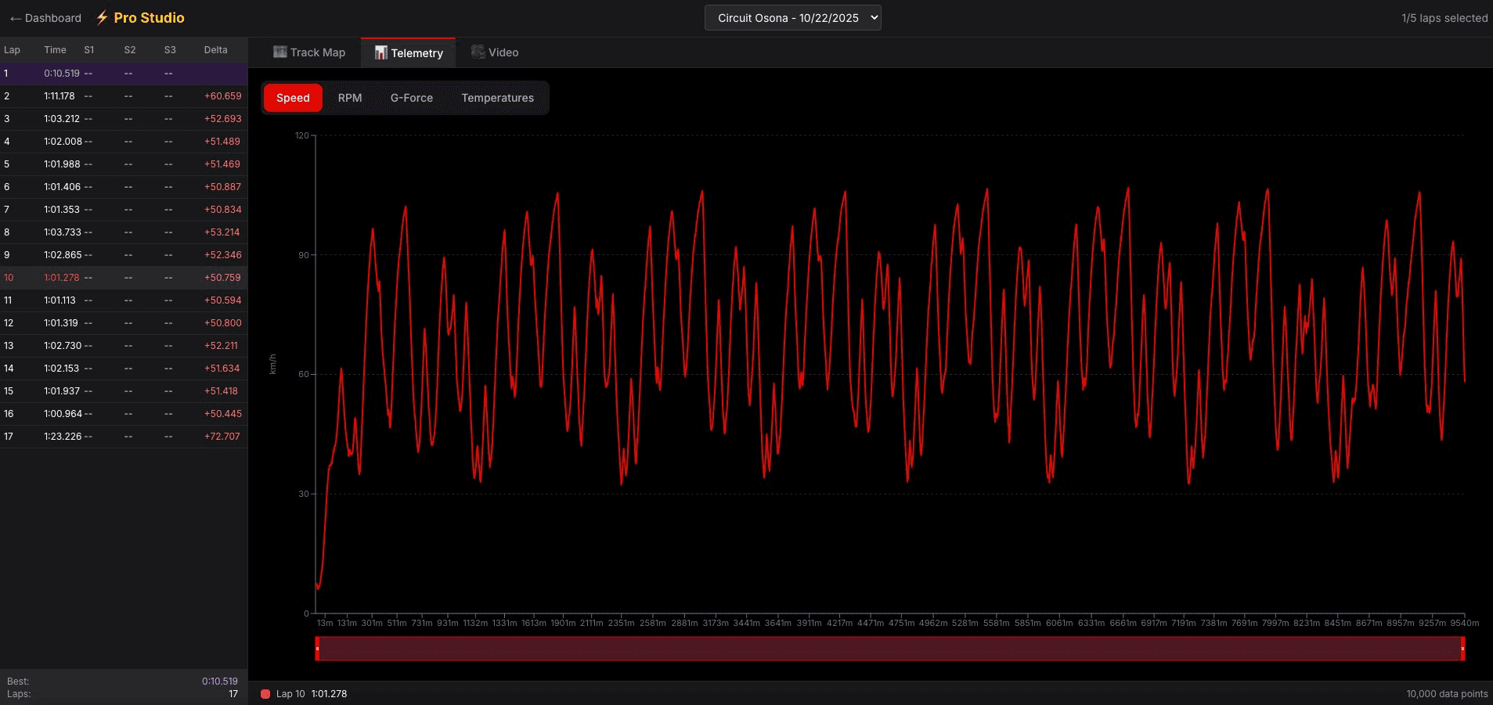Enable the RPM telemetry channel
Image resolution: width=1493 pixels, height=705 pixels.
(x=349, y=97)
